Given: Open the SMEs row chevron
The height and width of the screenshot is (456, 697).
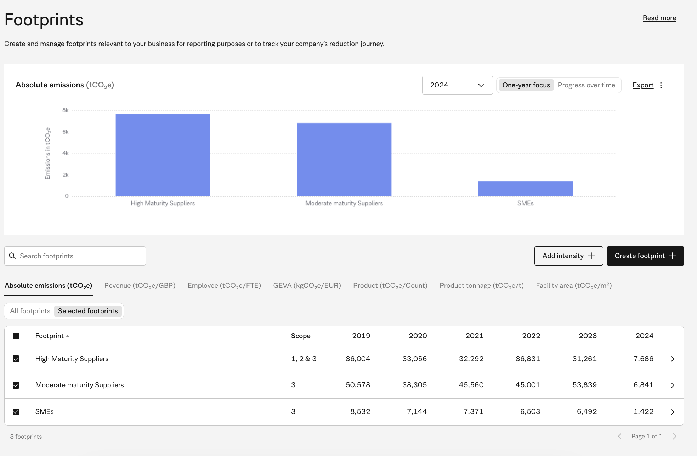Looking at the screenshot, I should point(672,412).
